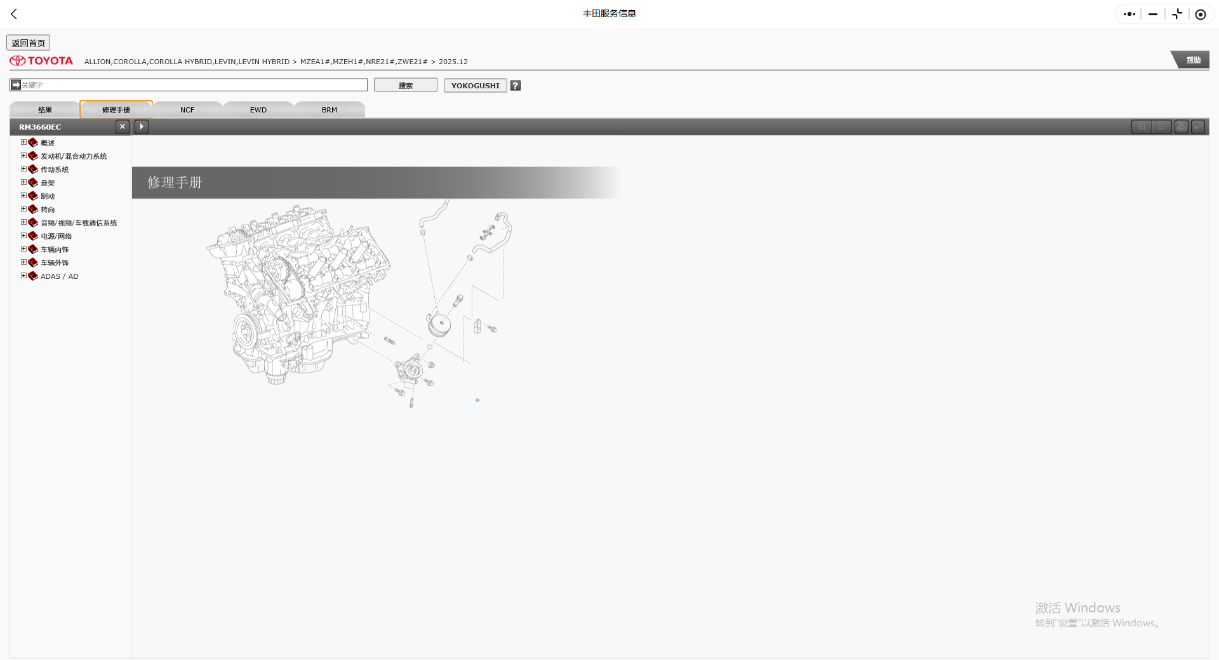Click the arrow icon inside keyword field

pos(16,84)
